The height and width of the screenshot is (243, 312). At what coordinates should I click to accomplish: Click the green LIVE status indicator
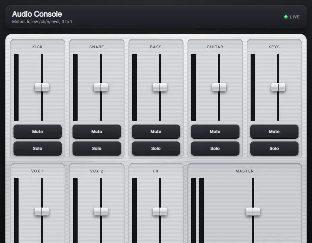(286, 17)
